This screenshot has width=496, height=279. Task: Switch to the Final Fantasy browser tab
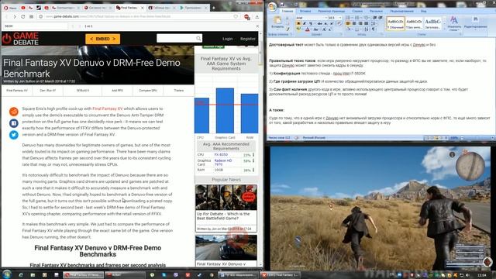[x=129, y=8]
